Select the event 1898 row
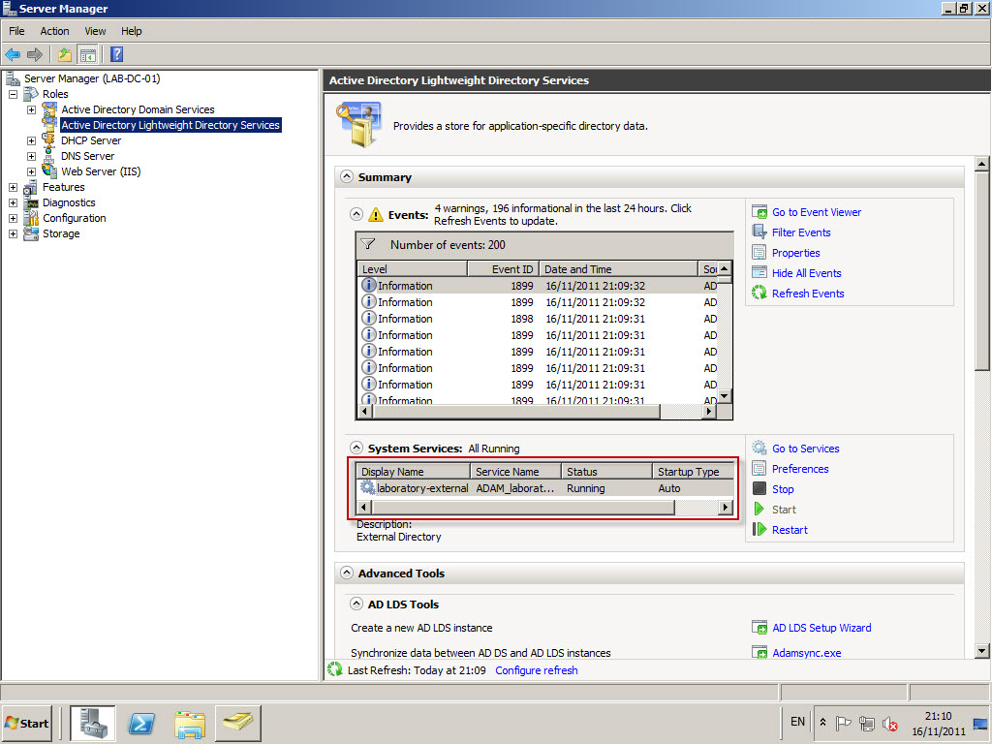The image size is (992, 744). coord(538,319)
